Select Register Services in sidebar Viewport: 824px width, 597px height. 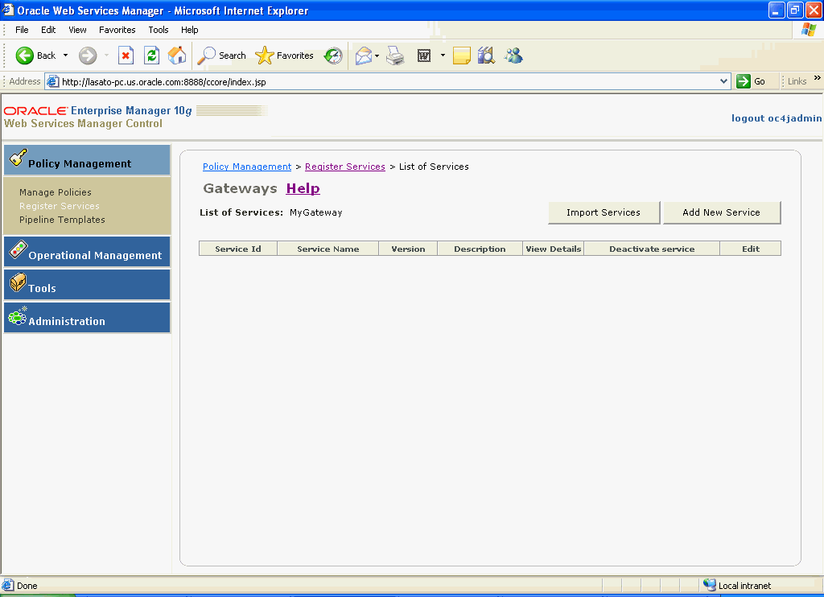coord(60,206)
